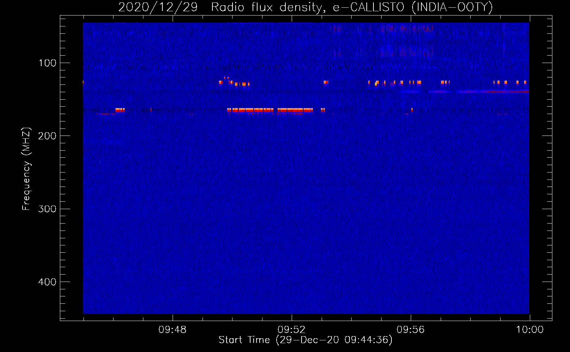Screen dimensions: 570x352
Task: Click the '09:48' time axis label
Action: click(x=173, y=330)
